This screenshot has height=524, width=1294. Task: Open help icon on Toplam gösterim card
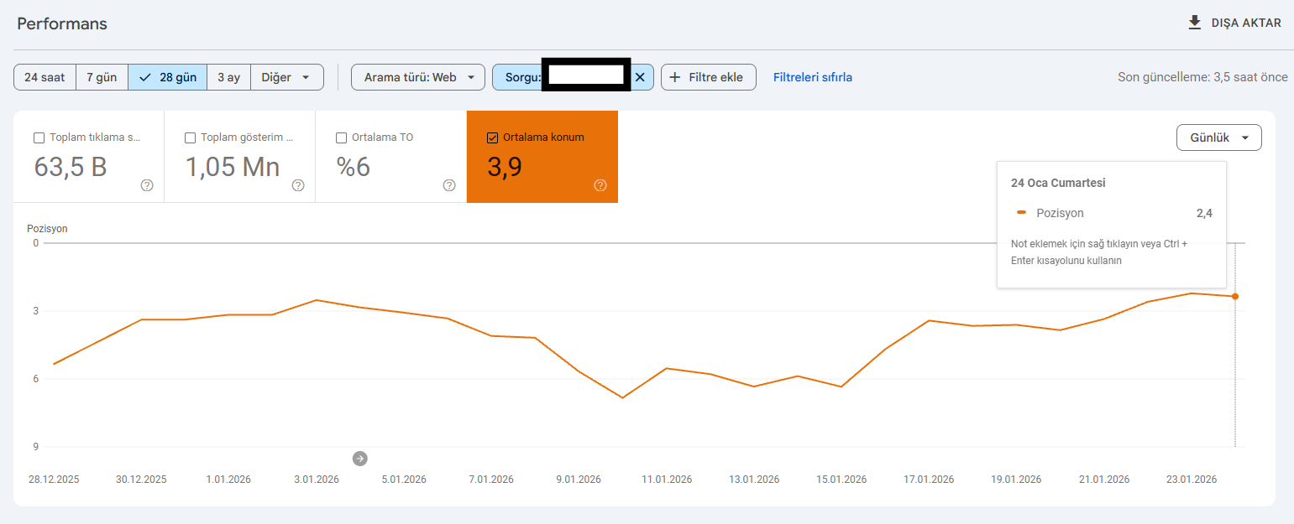tap(298, 185)
